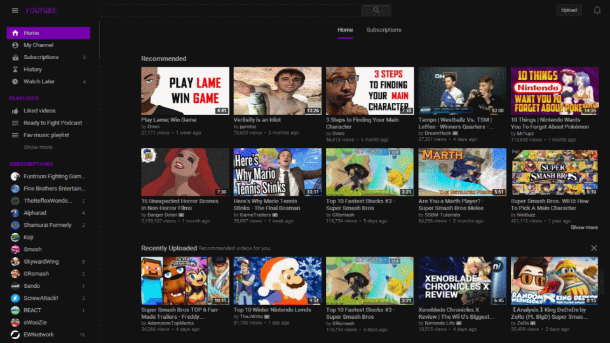Click the My Channel person icon

pos(15,45)
